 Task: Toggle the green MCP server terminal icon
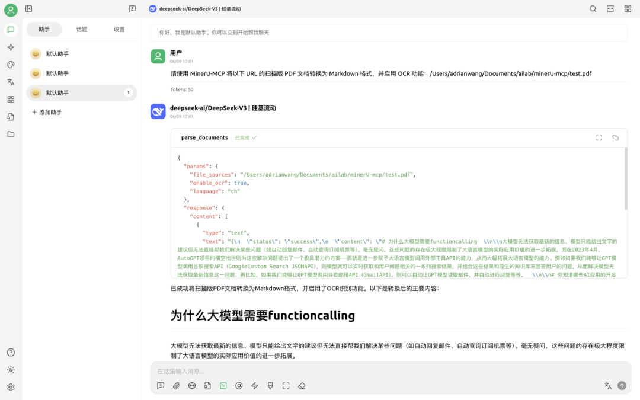point(223,386)
